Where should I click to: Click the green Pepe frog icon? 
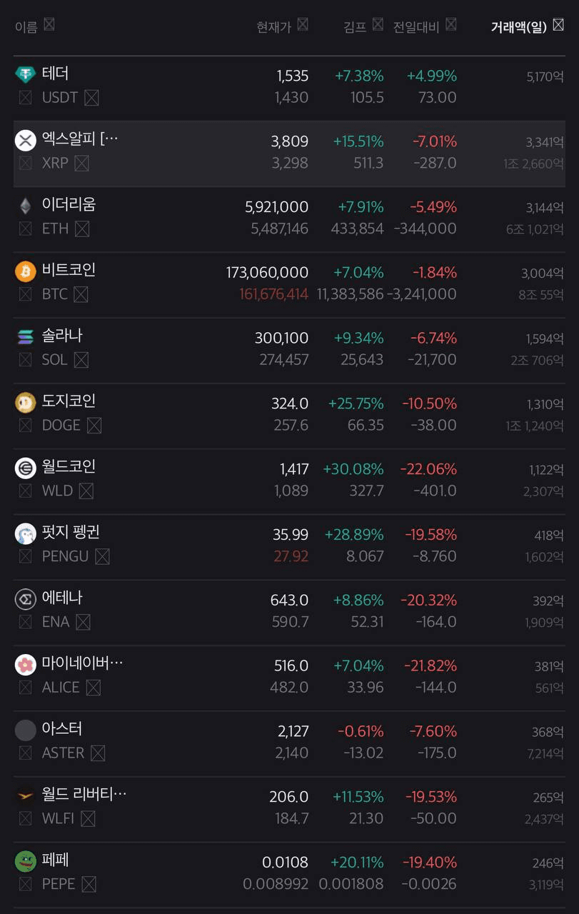click(26, 862)
